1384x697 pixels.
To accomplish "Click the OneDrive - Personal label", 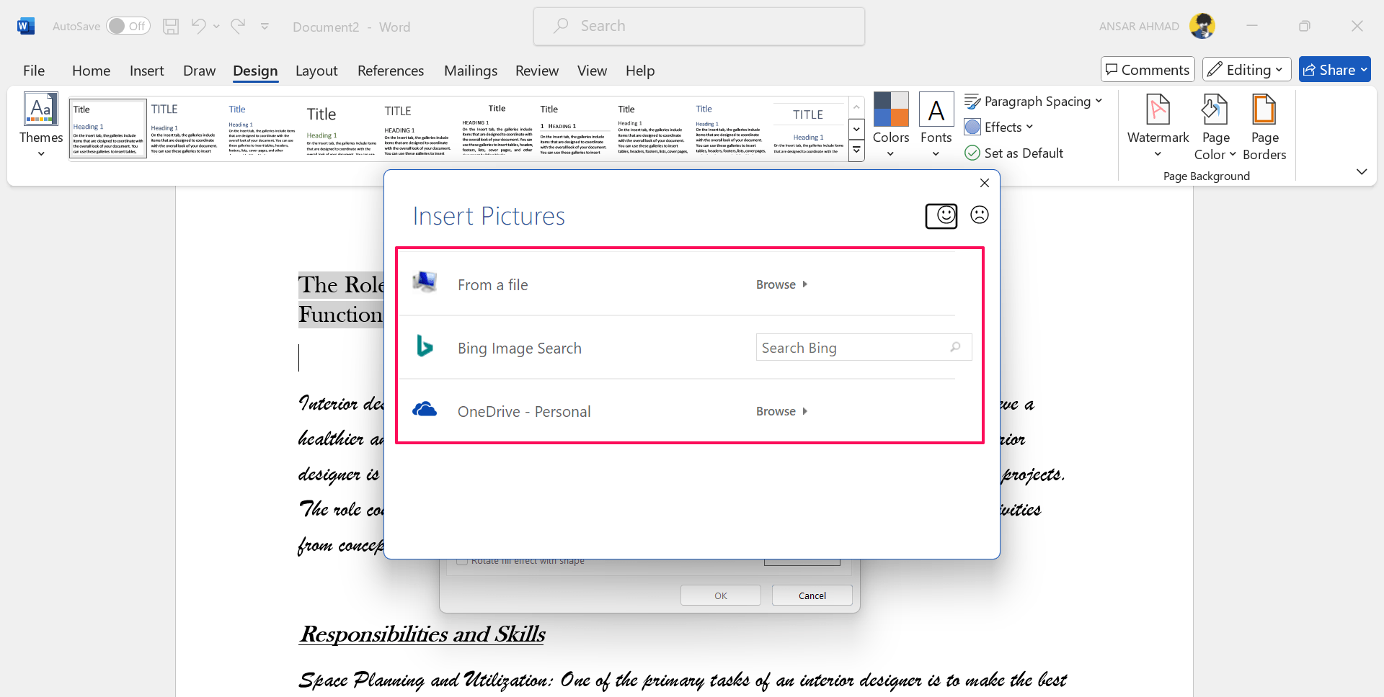I will (x=524, y=411).
